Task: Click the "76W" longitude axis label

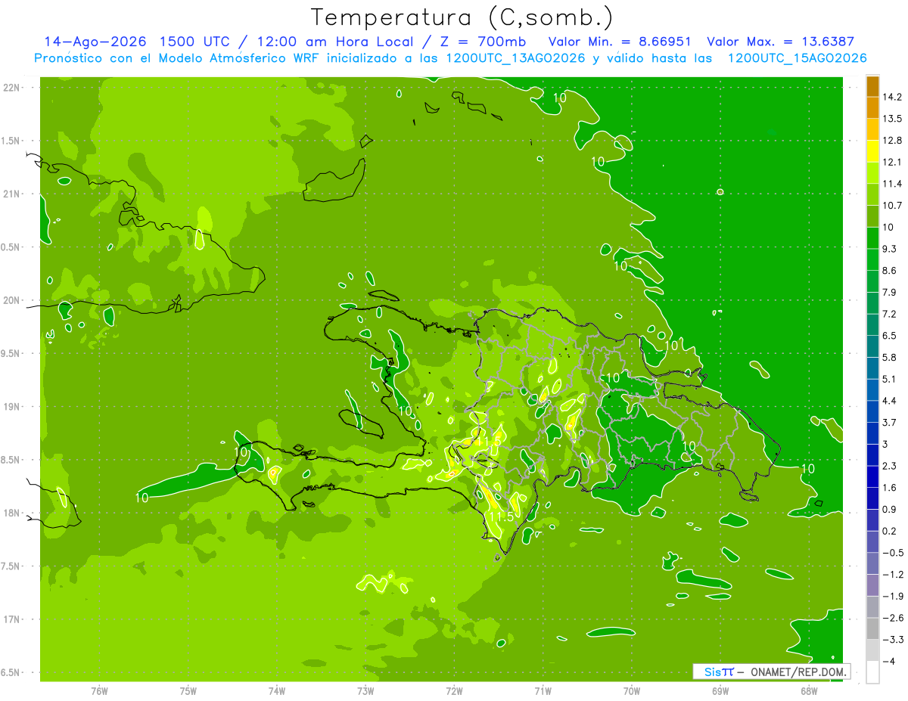Action: pos(99,690)
